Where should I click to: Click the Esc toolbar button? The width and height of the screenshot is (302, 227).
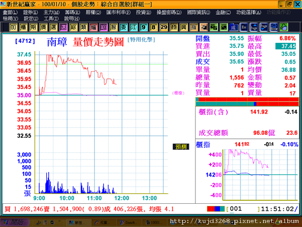click(x=244, y=27)
